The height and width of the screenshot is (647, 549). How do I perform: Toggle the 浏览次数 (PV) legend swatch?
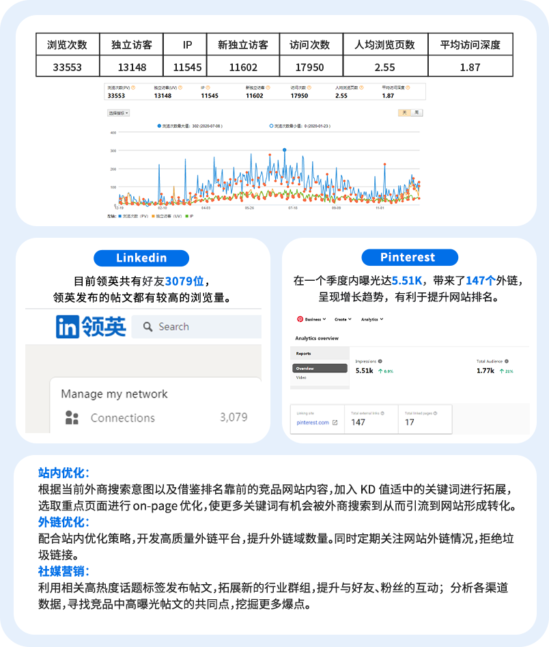coord(120,216)
